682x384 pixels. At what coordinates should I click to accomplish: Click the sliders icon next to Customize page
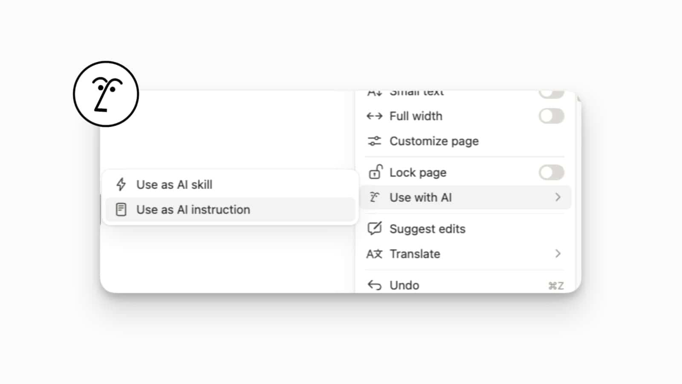pyautogui.click(x=374, y=141)
